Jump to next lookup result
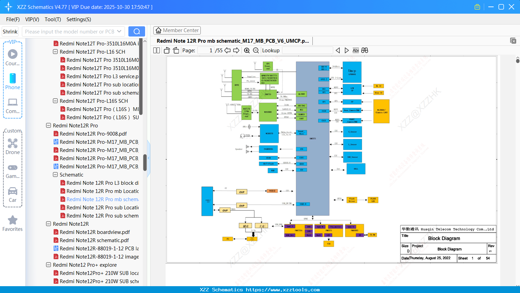This screenshot has height=293, width=520. [x=347, y=51]
